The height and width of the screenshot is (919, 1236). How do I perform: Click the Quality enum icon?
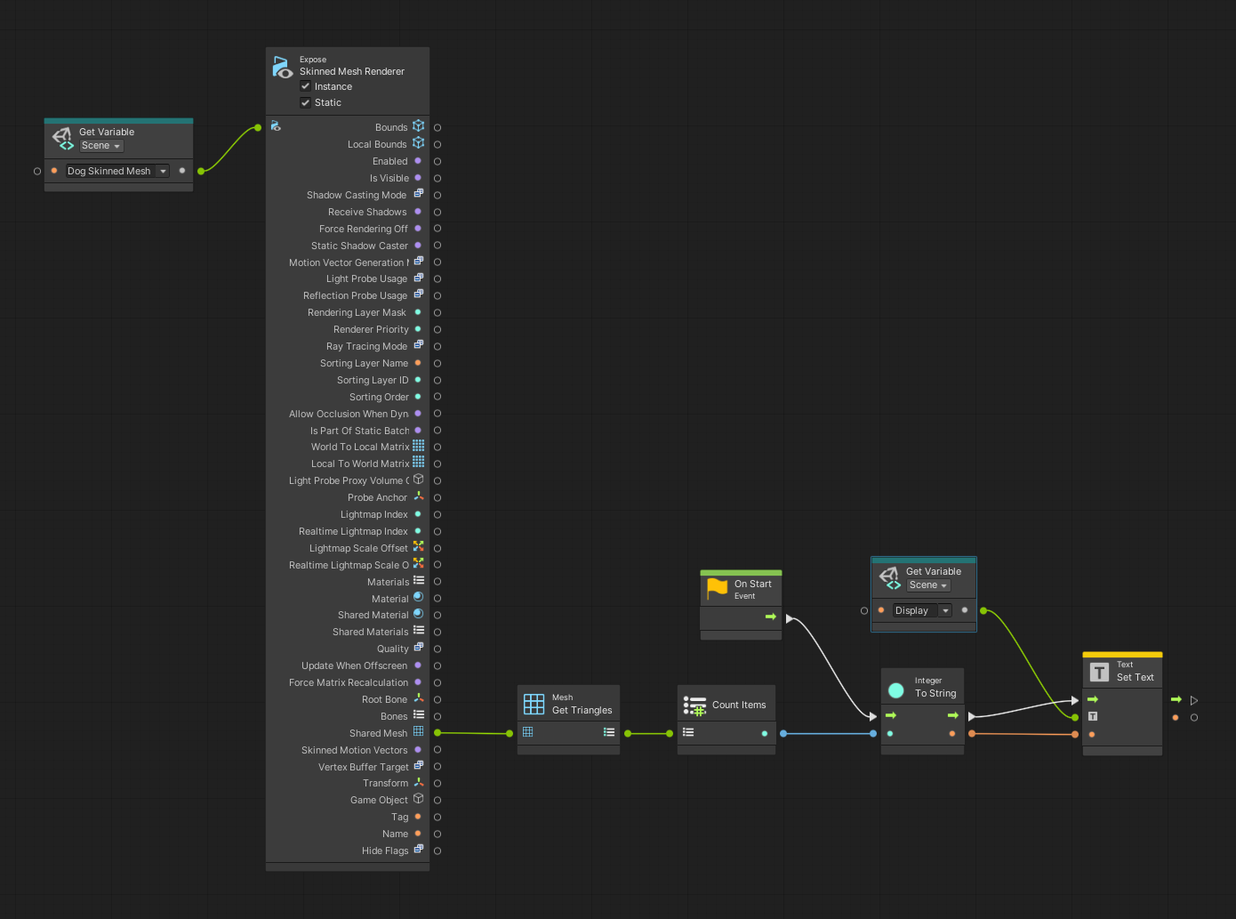click(x=418, y=648)
